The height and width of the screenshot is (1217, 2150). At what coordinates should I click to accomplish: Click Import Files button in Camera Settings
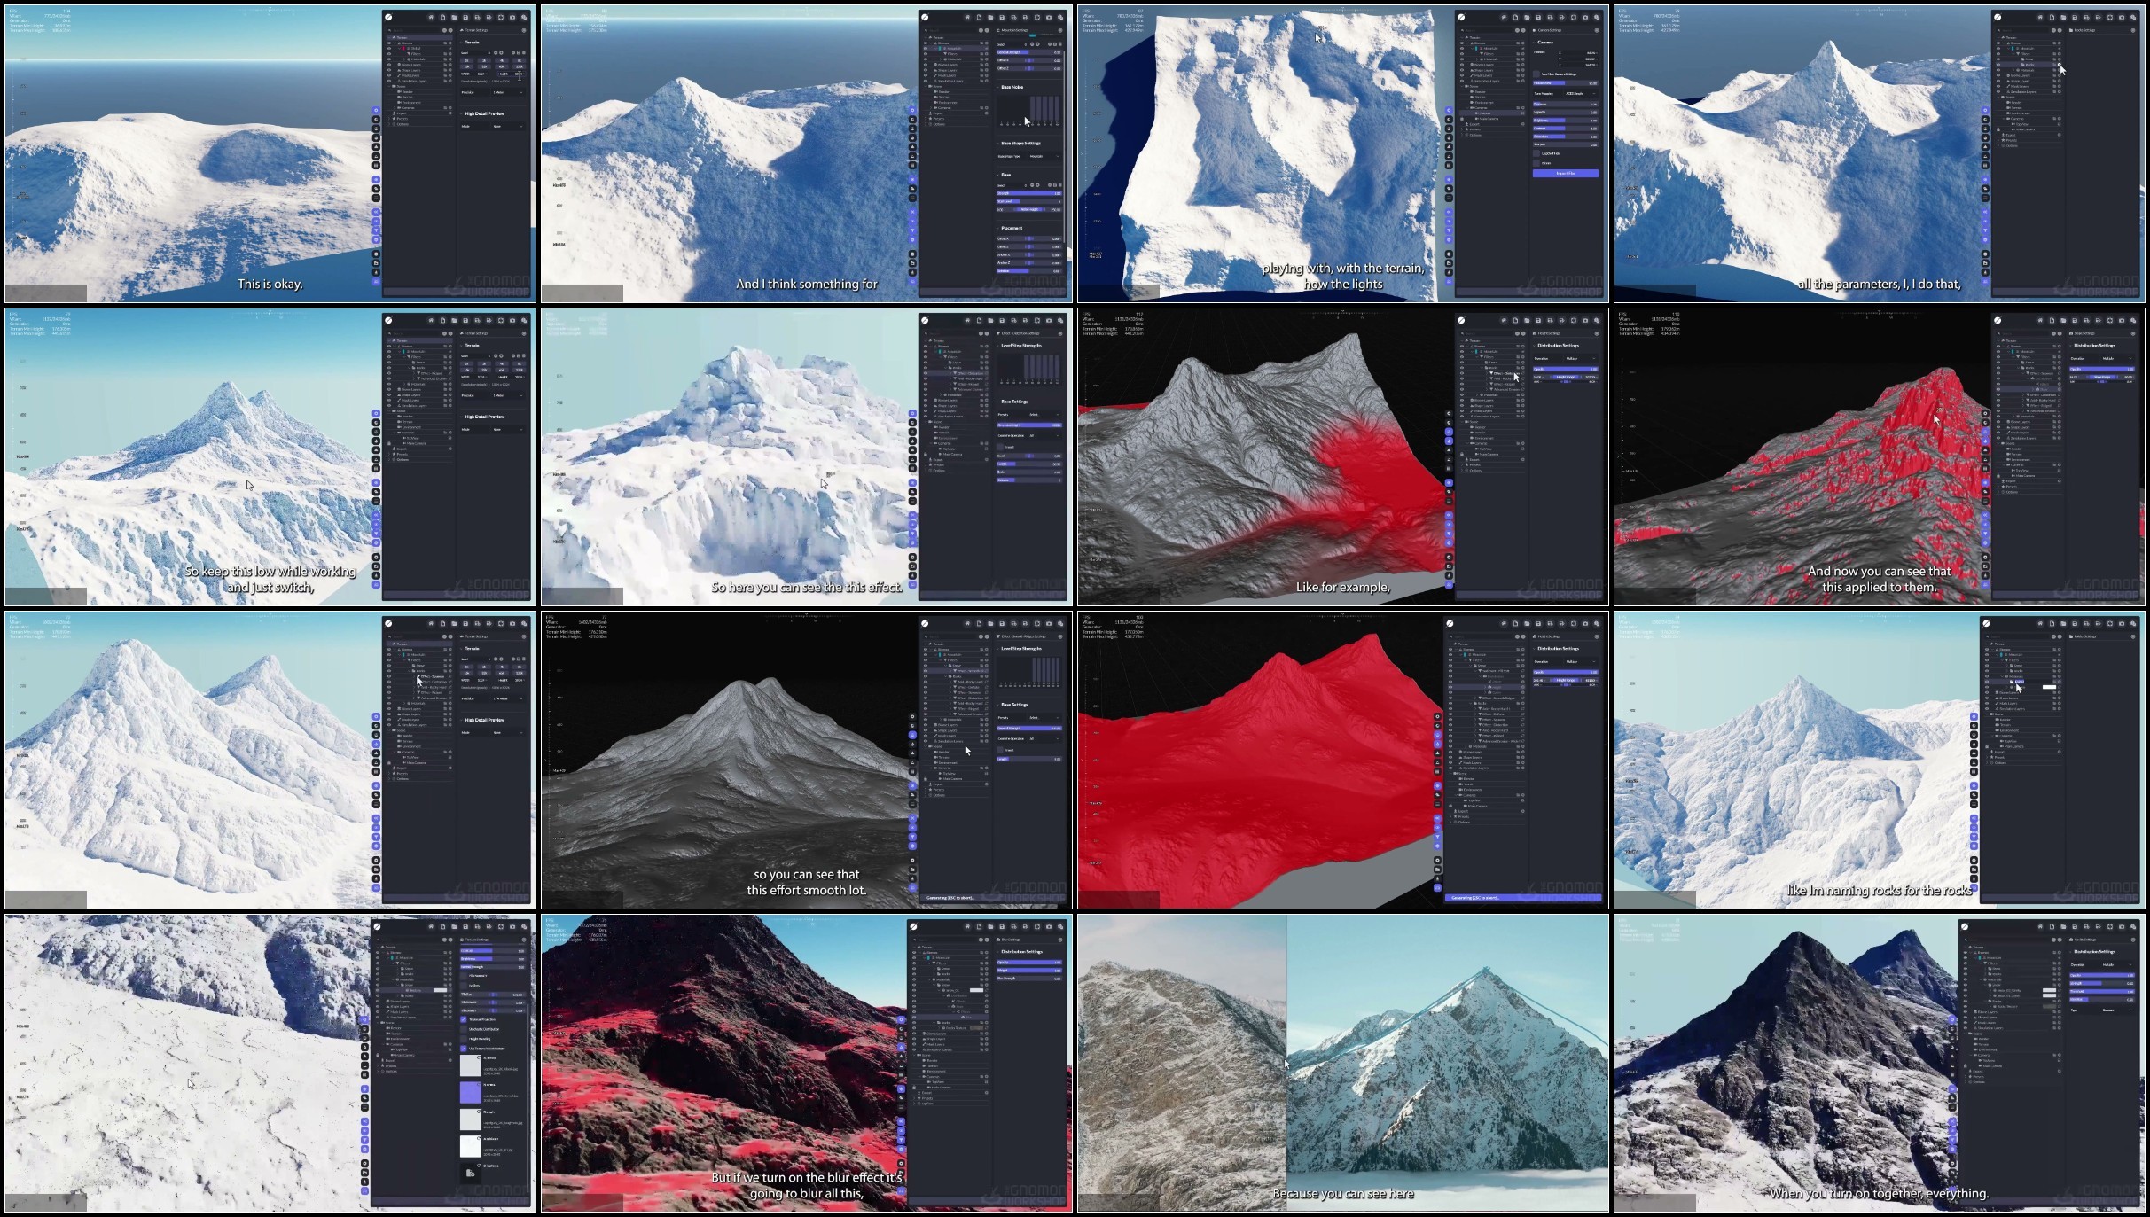[x=1566, y=173]
